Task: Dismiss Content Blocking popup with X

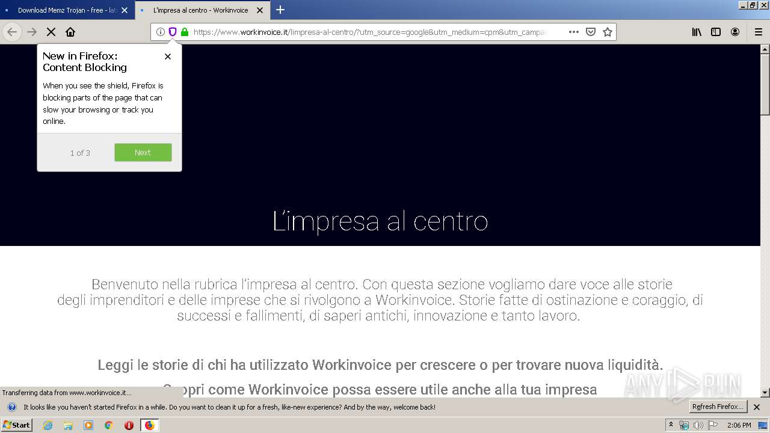Action: click(168, 57)
